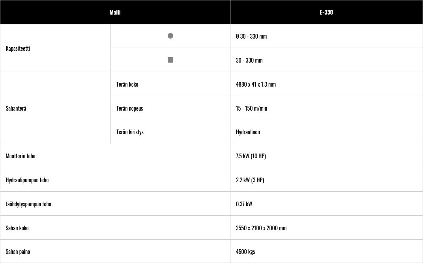Screen dimensions: 423x263
Task: Click the Sahanterä row label
Action: pyautogui.click(x=16, y=109)
